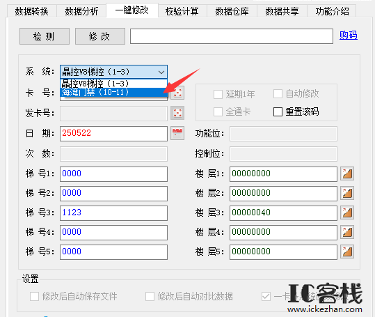Enable the 重置滚码 checkbox
Viewport: 375px width, 317px height.
[x=278, y=111]
